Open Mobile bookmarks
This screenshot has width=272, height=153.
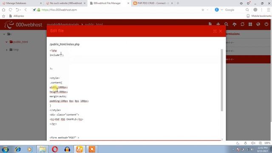pyautogui.click(x=259, y=16)
